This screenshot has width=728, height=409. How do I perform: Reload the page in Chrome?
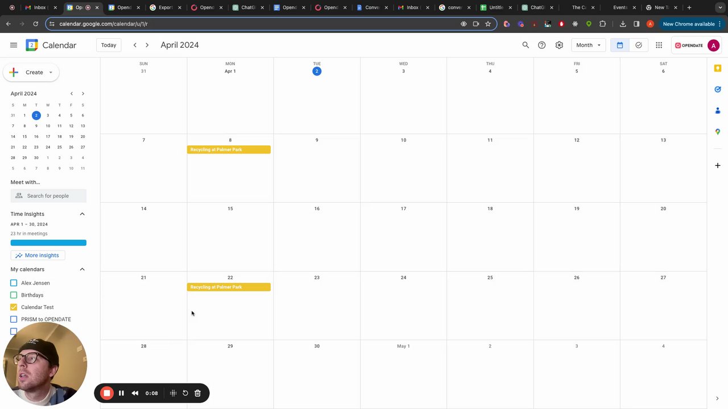35,24
